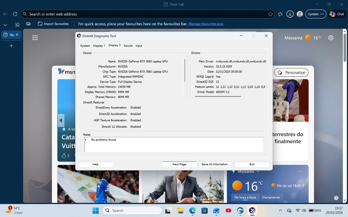The width and height of the screenshot is (348, 217).
Task: Click the driver version '32.0.15.9159'
Action: [x=224, y=66]
